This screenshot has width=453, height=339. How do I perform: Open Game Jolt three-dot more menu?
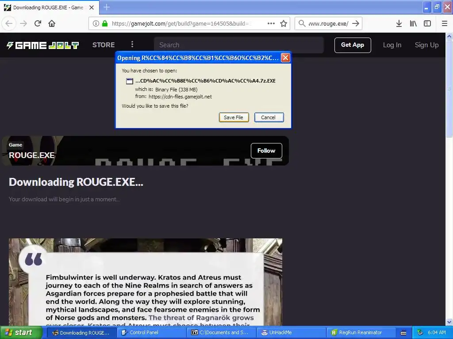pos(132,44)
